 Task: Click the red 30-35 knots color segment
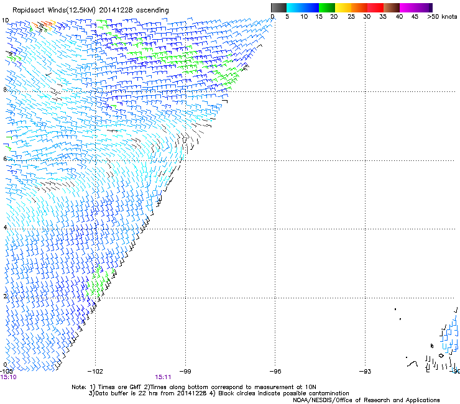(375, 7)
